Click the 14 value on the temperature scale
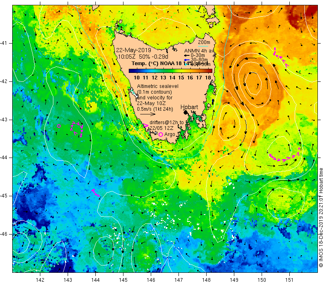The width and height of the screenshot is (326, 285). point(172,78)
